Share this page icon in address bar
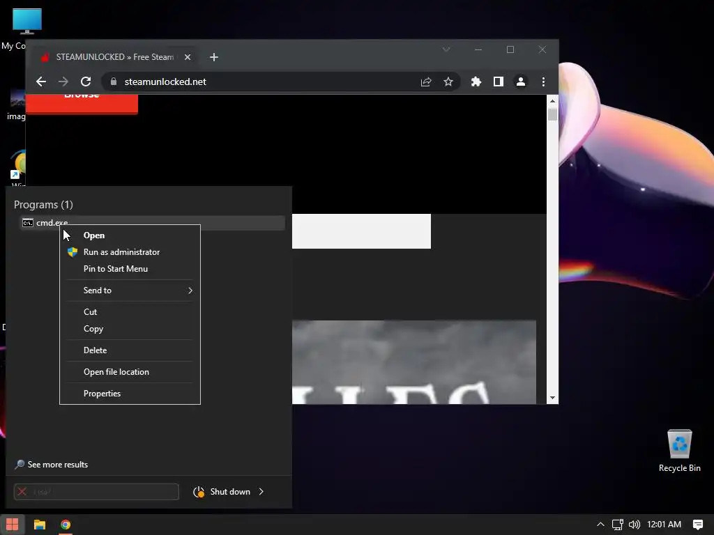Viewport: 714px width, 535px height. click(426, 82)
